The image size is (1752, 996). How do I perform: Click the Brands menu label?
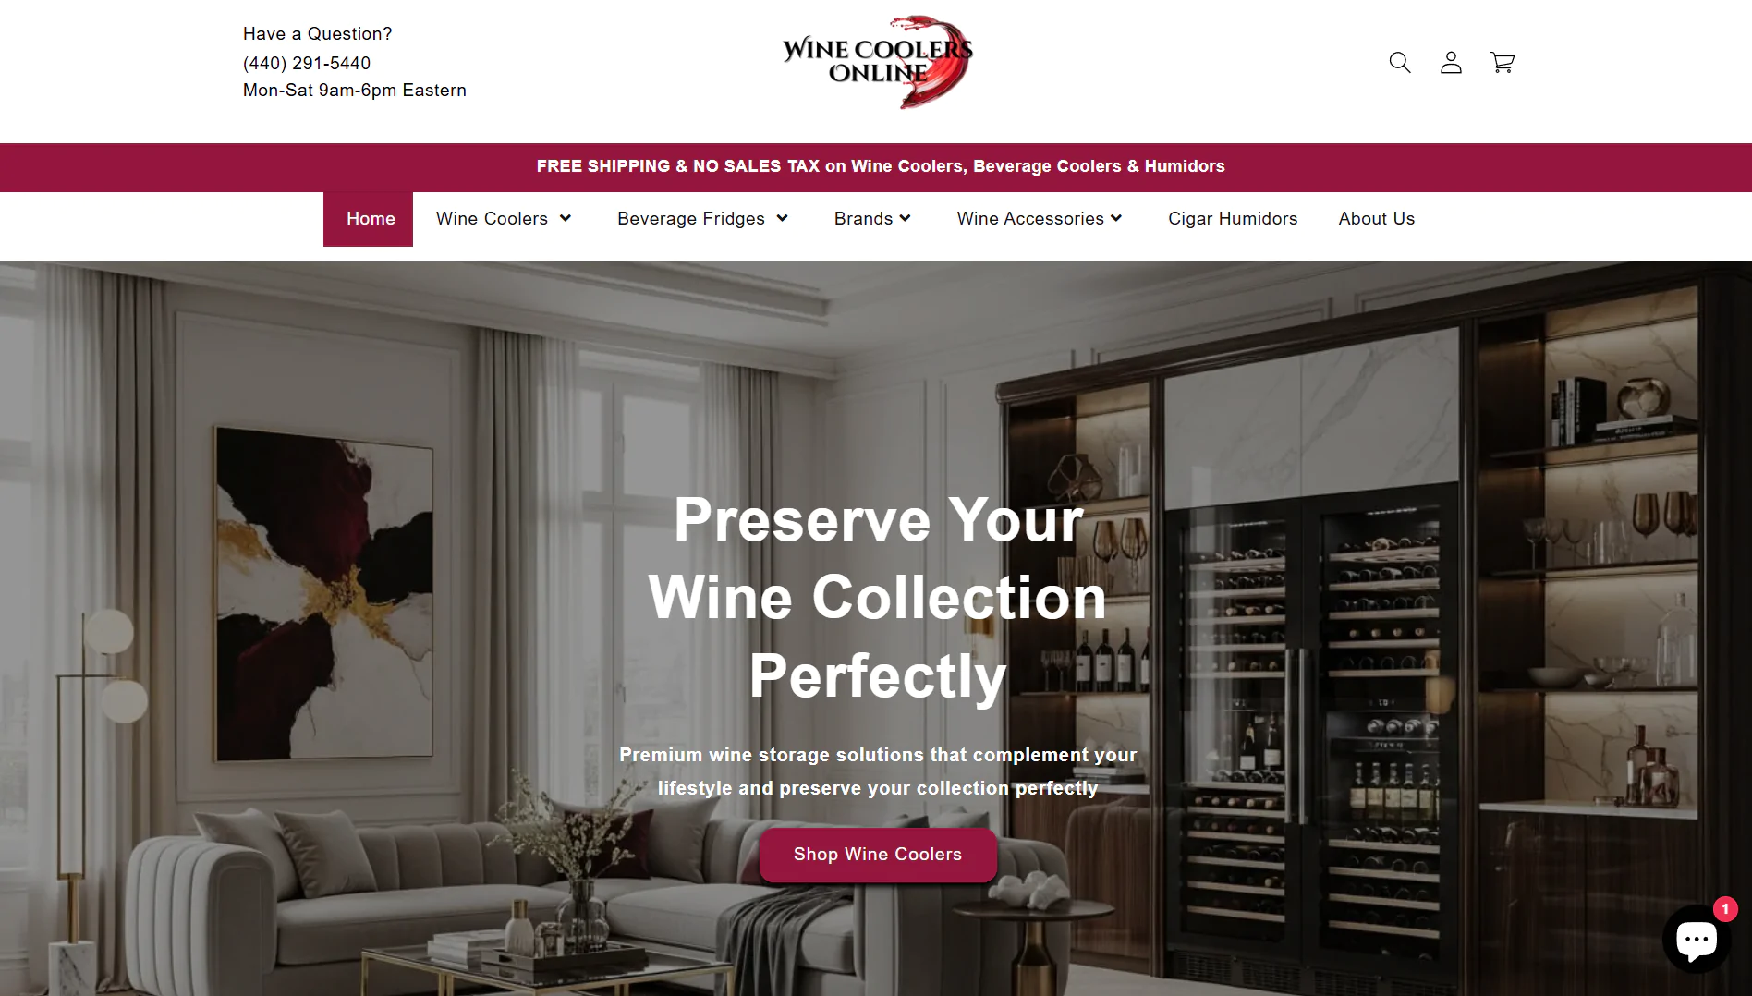(x=863, y=219)
